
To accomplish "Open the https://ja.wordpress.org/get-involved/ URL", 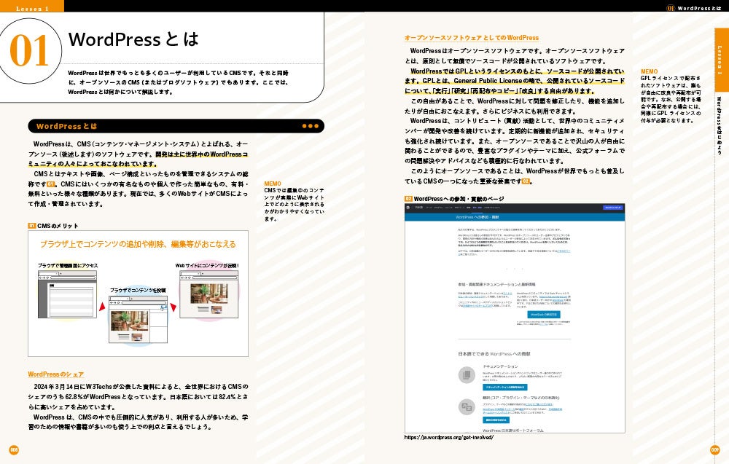I will (x=448, y=437).
